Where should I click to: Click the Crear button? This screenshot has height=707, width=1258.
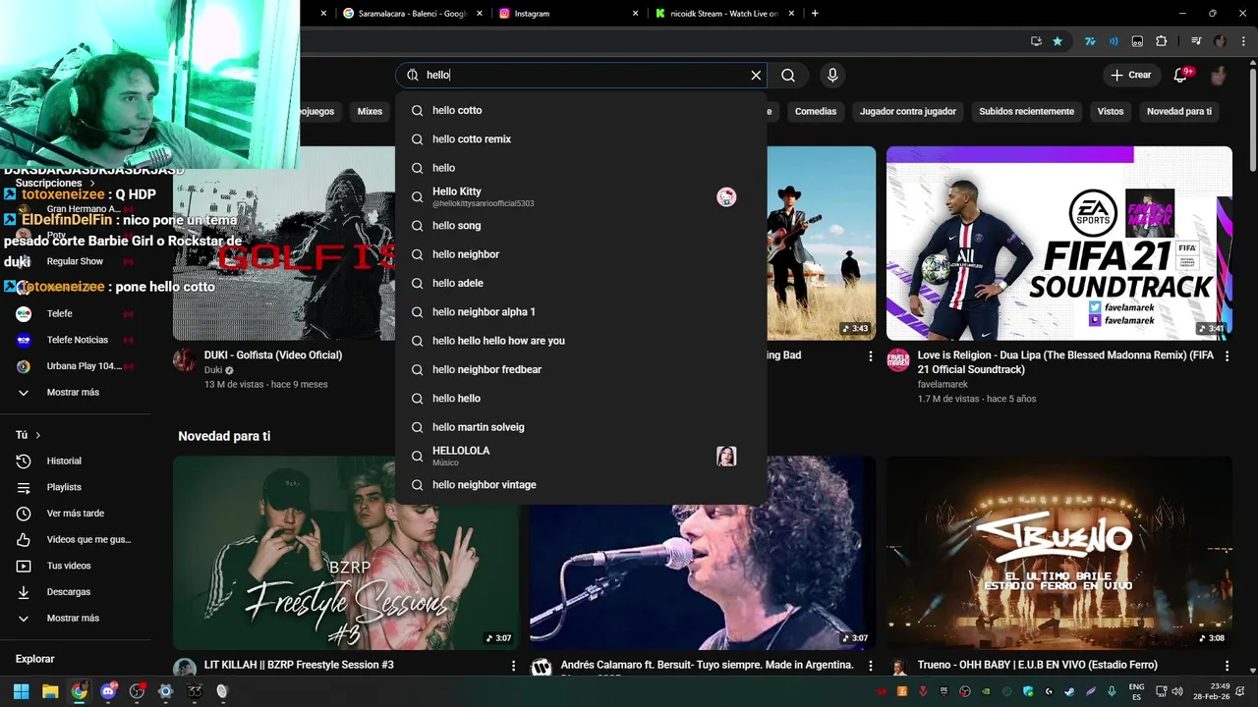point(1130,75)
